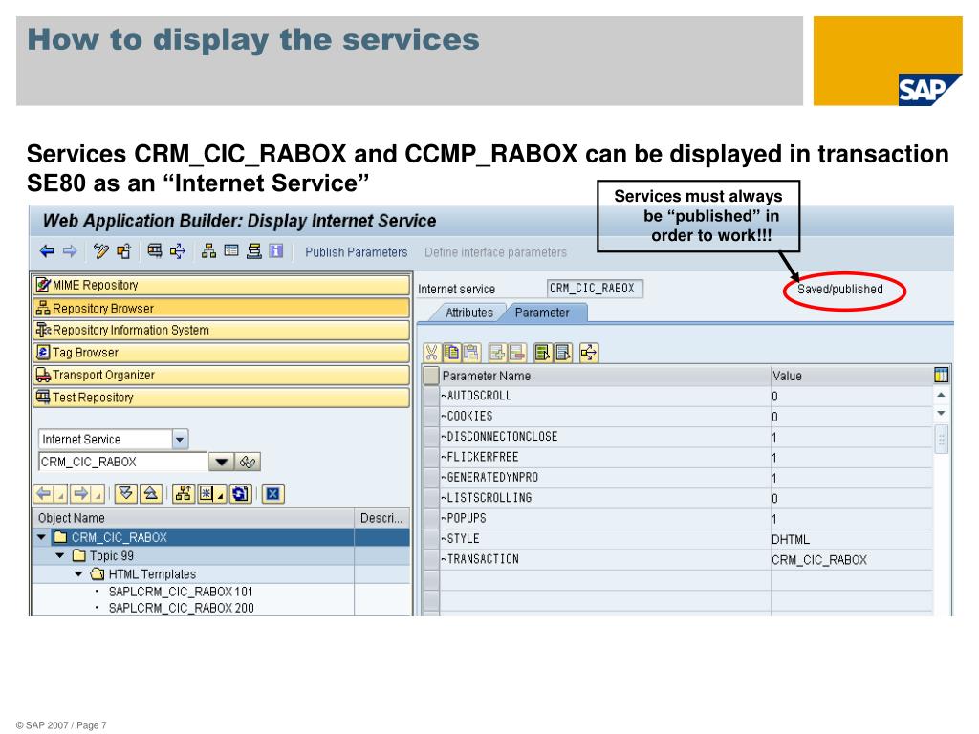
Task: Click the Internet service name field
Action: [x=595, y=289]
